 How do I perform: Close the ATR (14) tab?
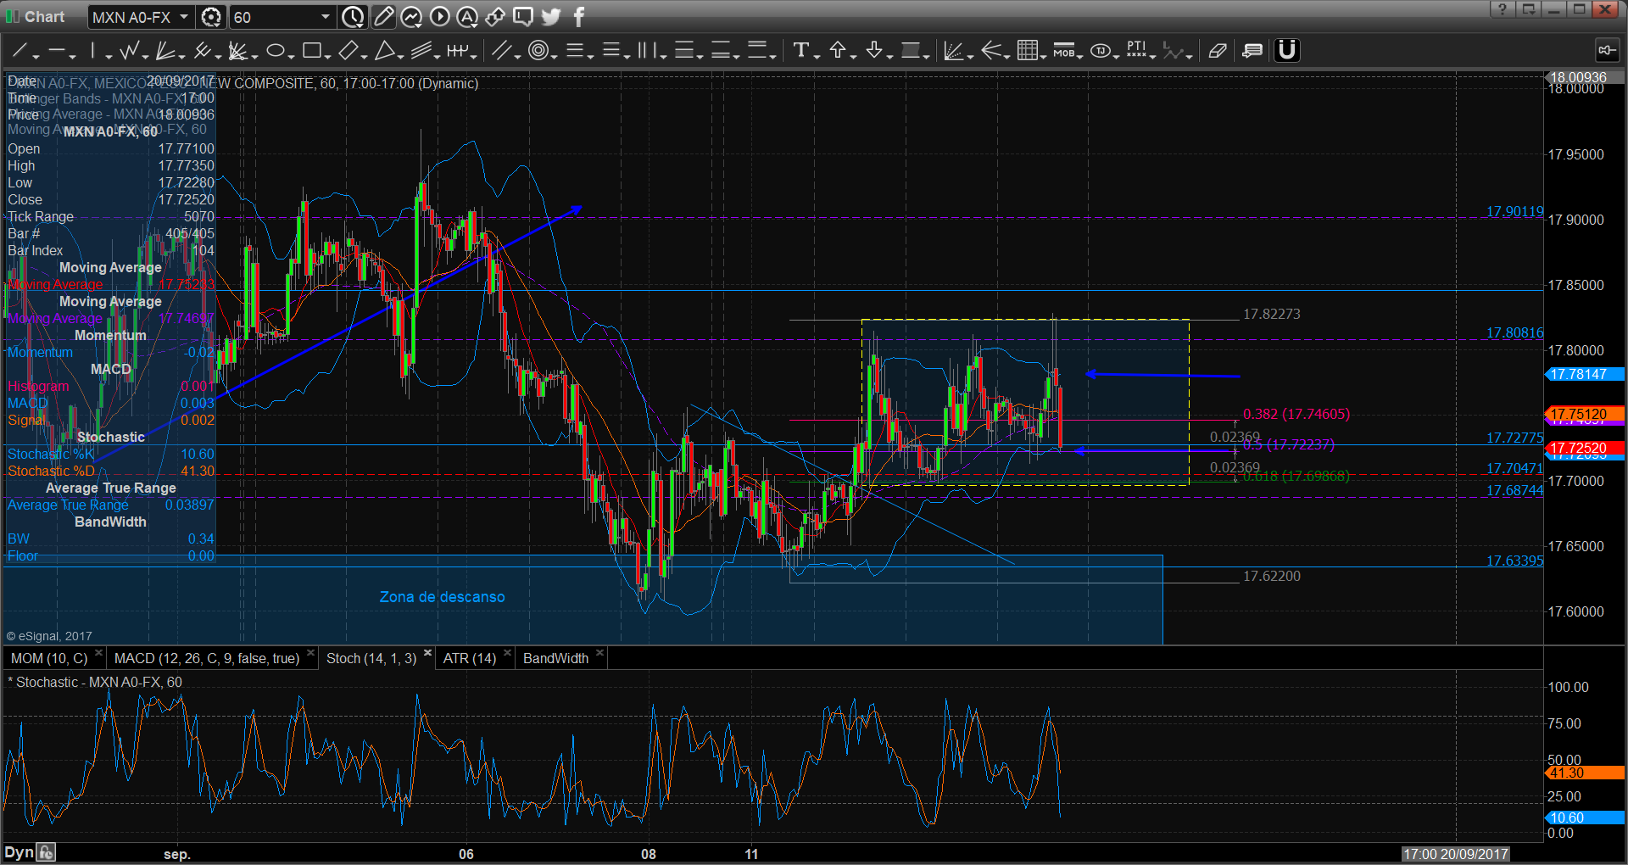(x=507, y=653)
